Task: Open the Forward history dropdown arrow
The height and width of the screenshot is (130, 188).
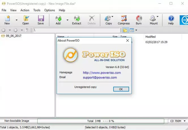Action: [22, 30]
